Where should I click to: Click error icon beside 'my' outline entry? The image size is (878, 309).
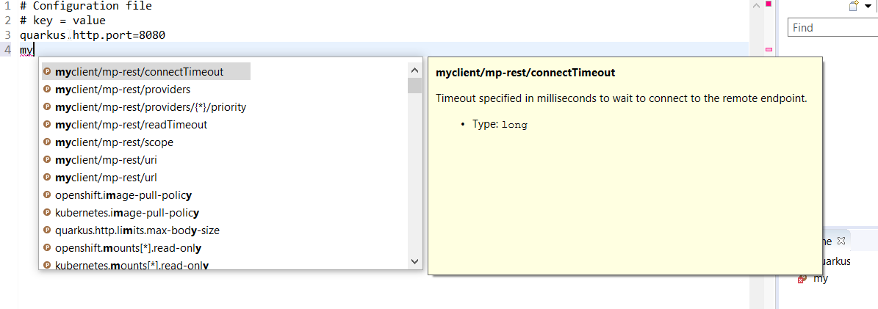coord(802,279)
